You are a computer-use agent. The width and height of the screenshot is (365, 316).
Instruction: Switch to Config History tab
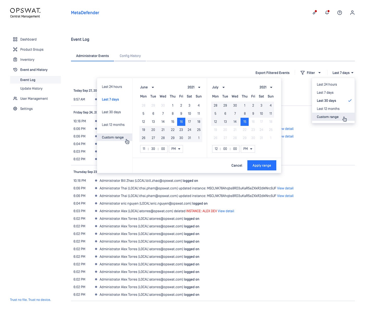[x=130, y=56]
